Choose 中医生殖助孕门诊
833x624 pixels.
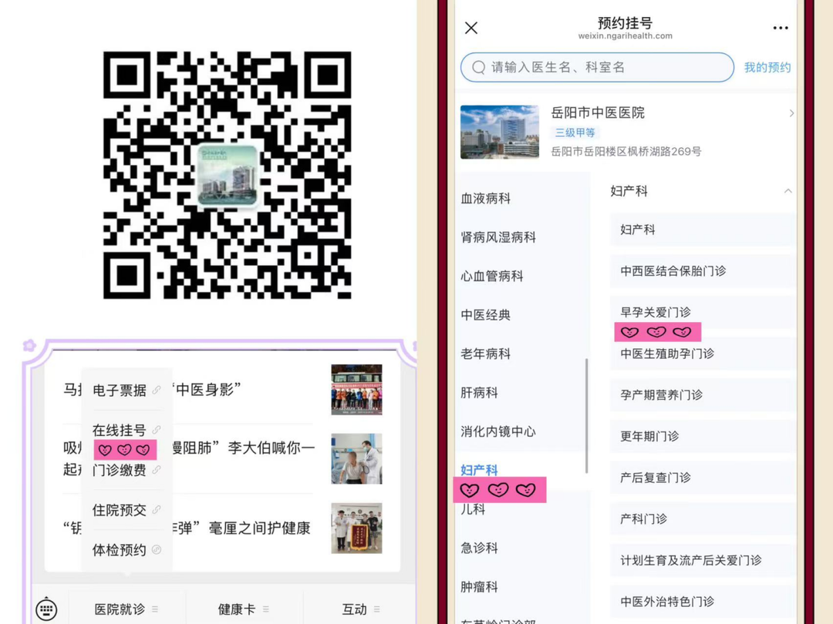(703, 354)
